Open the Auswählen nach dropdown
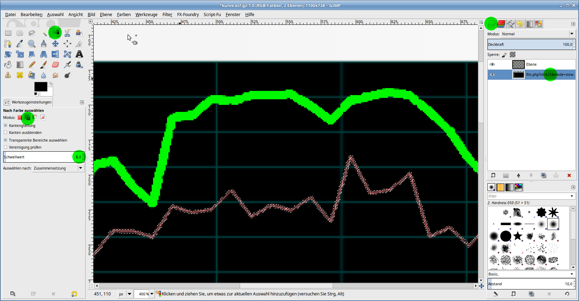This screenshot has width=579, height=301. (x=58, y=168)
